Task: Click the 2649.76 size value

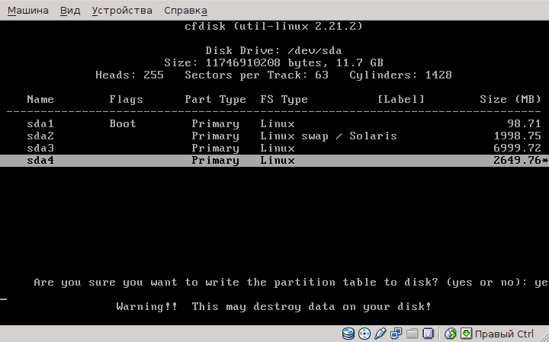Action: tap(518, 161)
